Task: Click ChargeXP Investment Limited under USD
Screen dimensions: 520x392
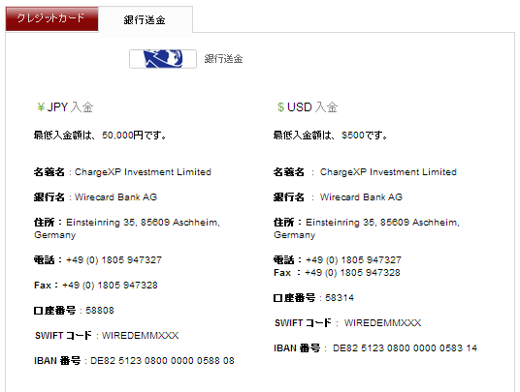Action: tap(388, 172)
